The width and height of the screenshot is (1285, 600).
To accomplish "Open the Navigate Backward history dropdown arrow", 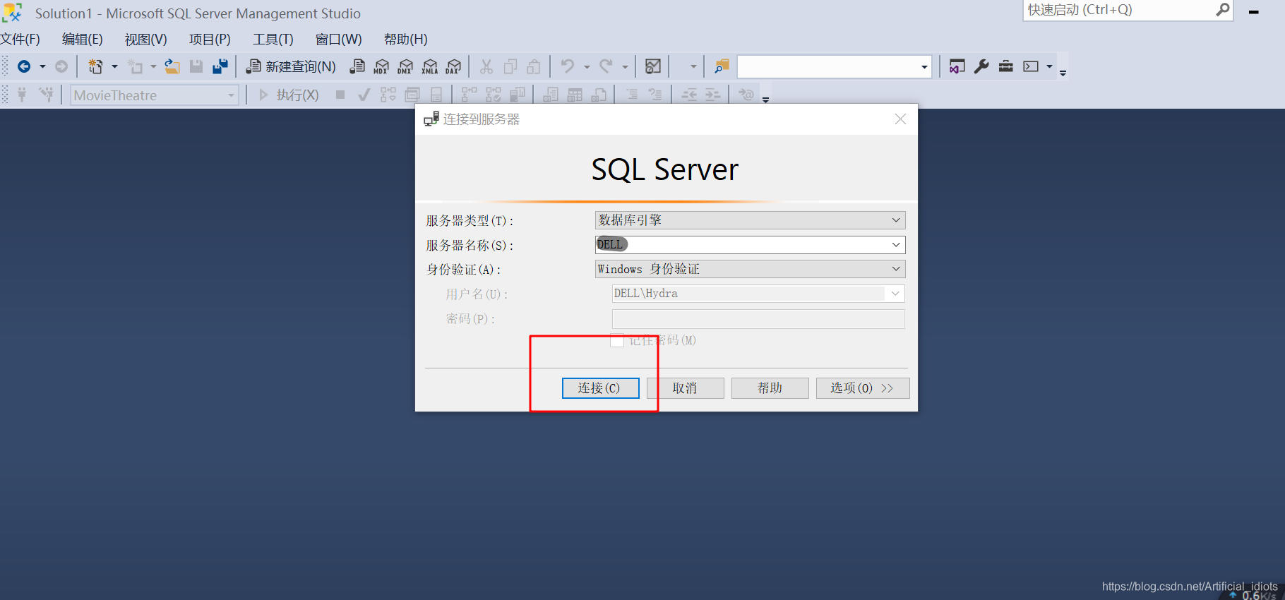I will (x=42, y=66).
